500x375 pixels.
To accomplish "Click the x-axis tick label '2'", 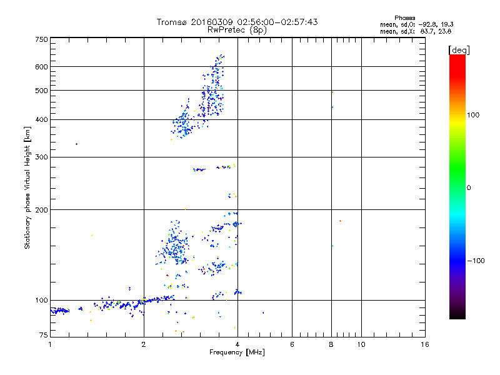I will click(x=144, y=344).
